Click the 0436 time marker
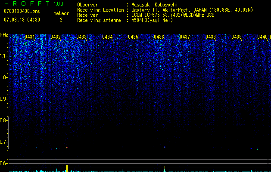Viewport: 271px width, 172px height. [x=159, y=37]
